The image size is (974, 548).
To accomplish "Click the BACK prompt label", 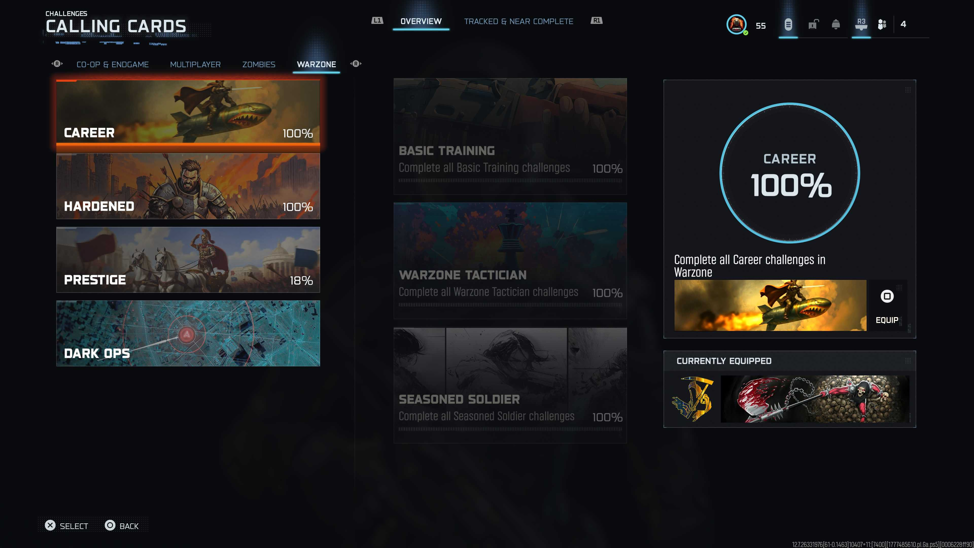I will (x=129, y=526).
